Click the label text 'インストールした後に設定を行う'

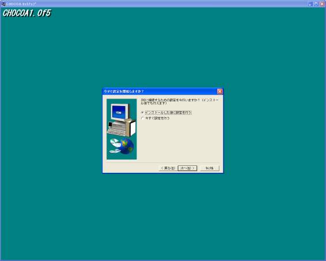[x=168, y=112]
